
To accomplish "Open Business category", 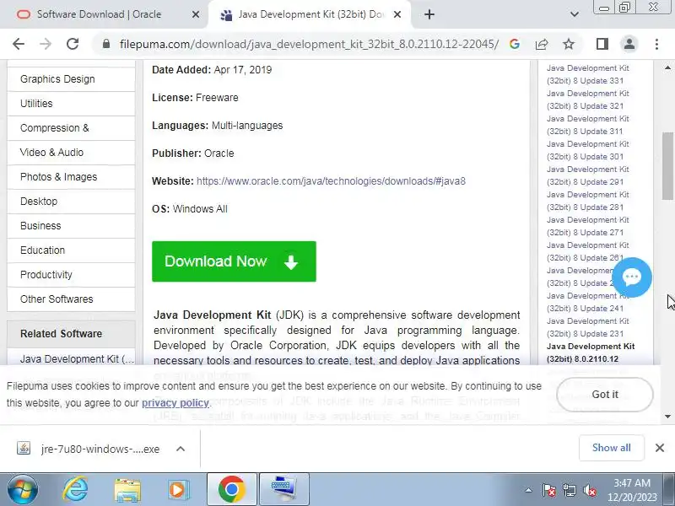I will click(71, 226).
